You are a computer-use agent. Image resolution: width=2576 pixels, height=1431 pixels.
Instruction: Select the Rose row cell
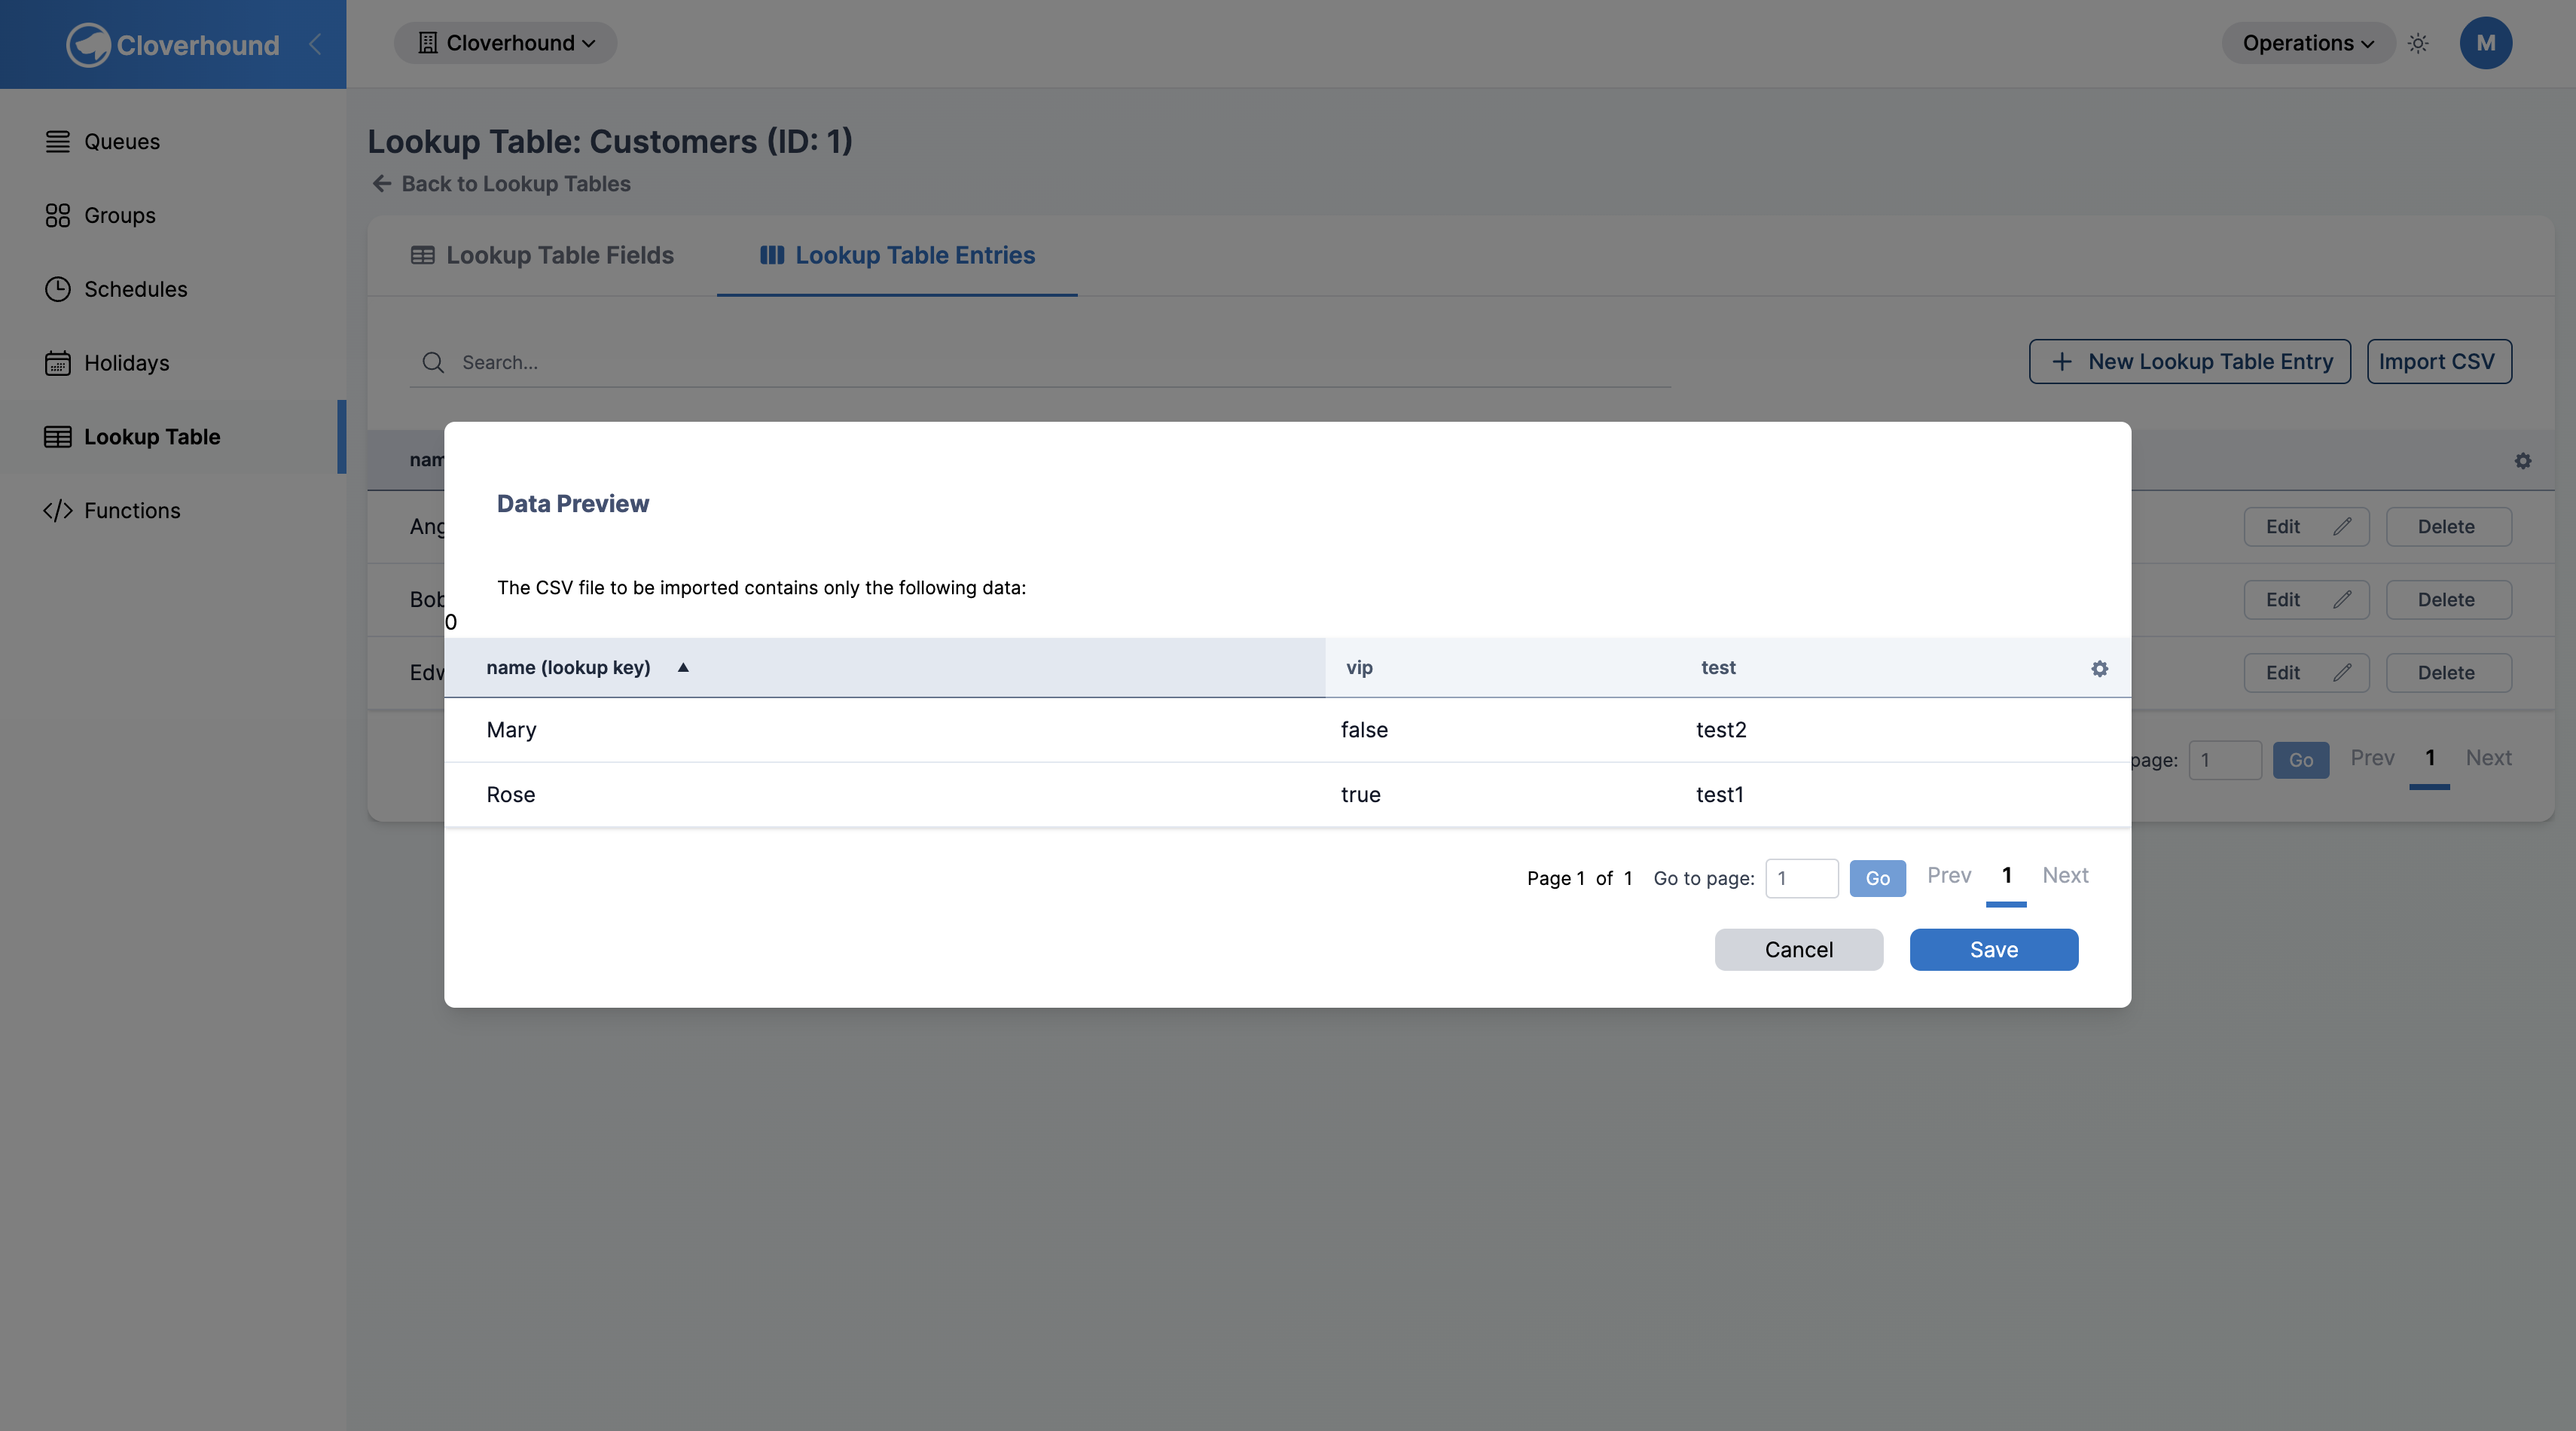click(511, 795)
